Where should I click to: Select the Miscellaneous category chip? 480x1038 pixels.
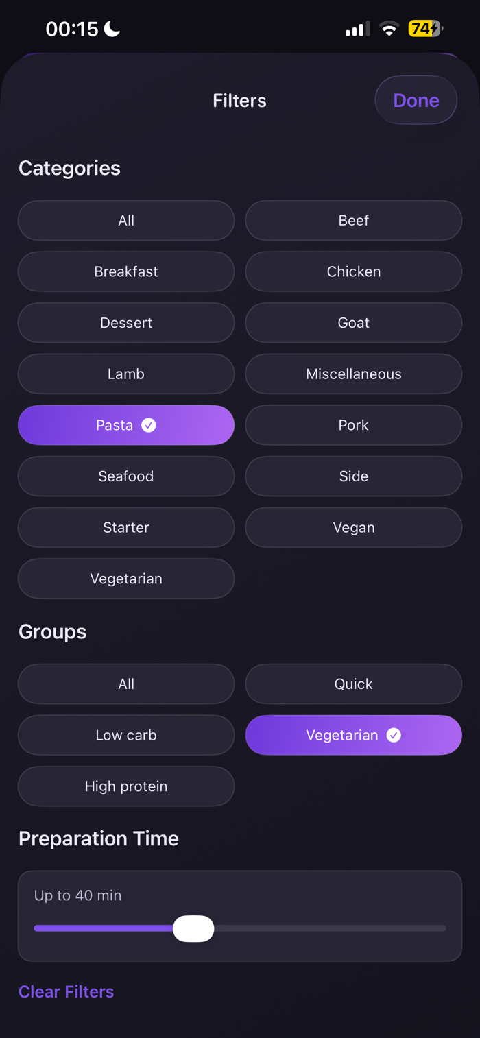point(353,374)
